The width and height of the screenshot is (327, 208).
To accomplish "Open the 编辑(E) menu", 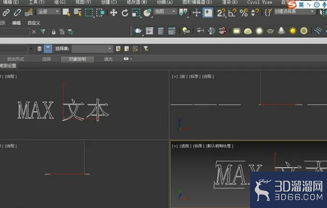I will (11, 2).
